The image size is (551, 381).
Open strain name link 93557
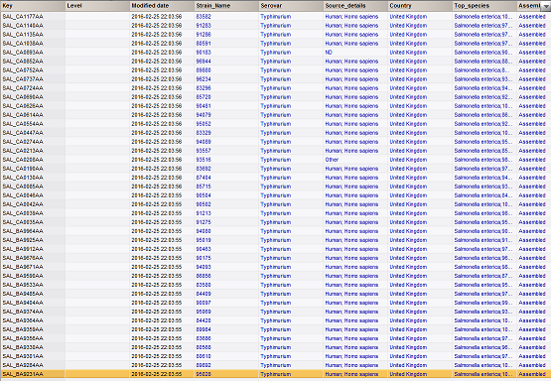[204, 151]
